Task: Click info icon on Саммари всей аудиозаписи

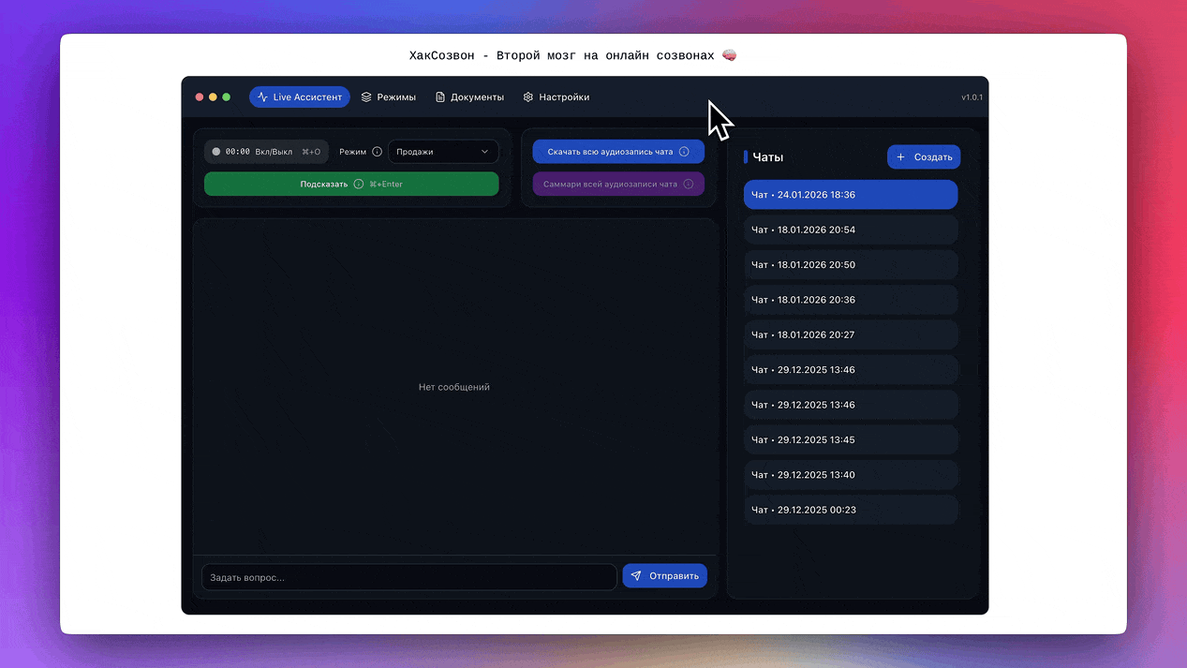Action: point(689,185)
